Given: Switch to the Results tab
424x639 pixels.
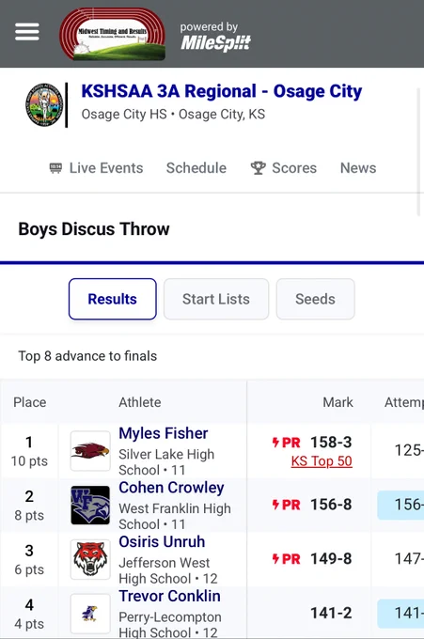Looking at the screenshot, I should coord(113,299).
